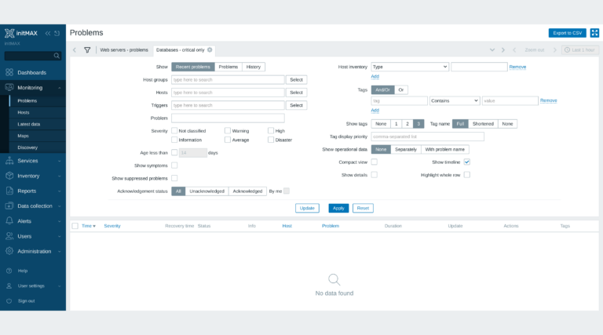Click the Help question mark icon
This screenshot has width=603, height=335.
pos(9,271)
